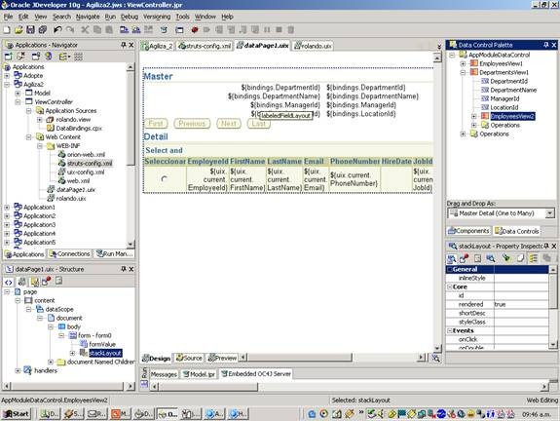The width and height of the screenshot is (560, 421).
Task: Select DataBindings.cpx in Navigator tree
Action: 79,129
